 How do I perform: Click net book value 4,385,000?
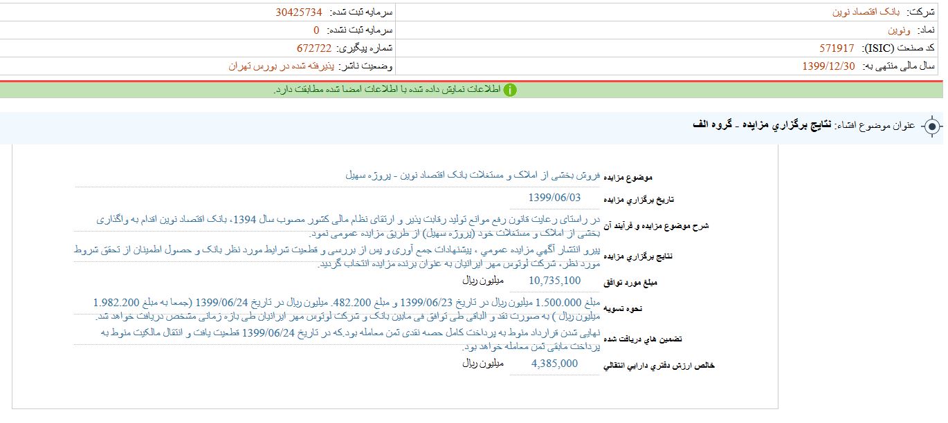(554, 364)
